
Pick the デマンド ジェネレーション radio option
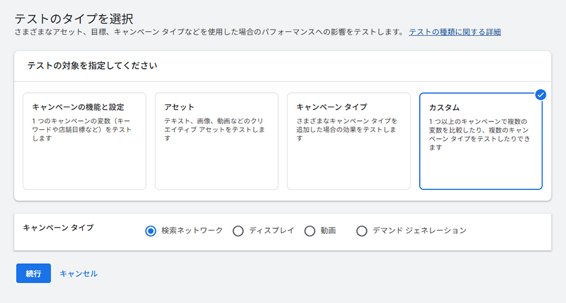362,231
